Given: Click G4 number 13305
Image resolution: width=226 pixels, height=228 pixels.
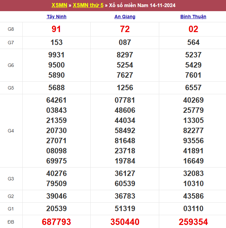Looking at the screenshot, I should click(x=193, y=120).
